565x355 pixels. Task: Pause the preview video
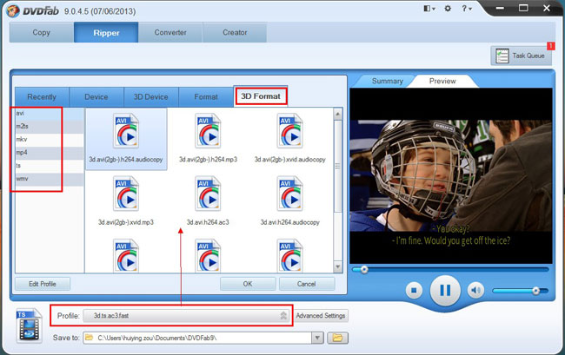coord(445,290)
